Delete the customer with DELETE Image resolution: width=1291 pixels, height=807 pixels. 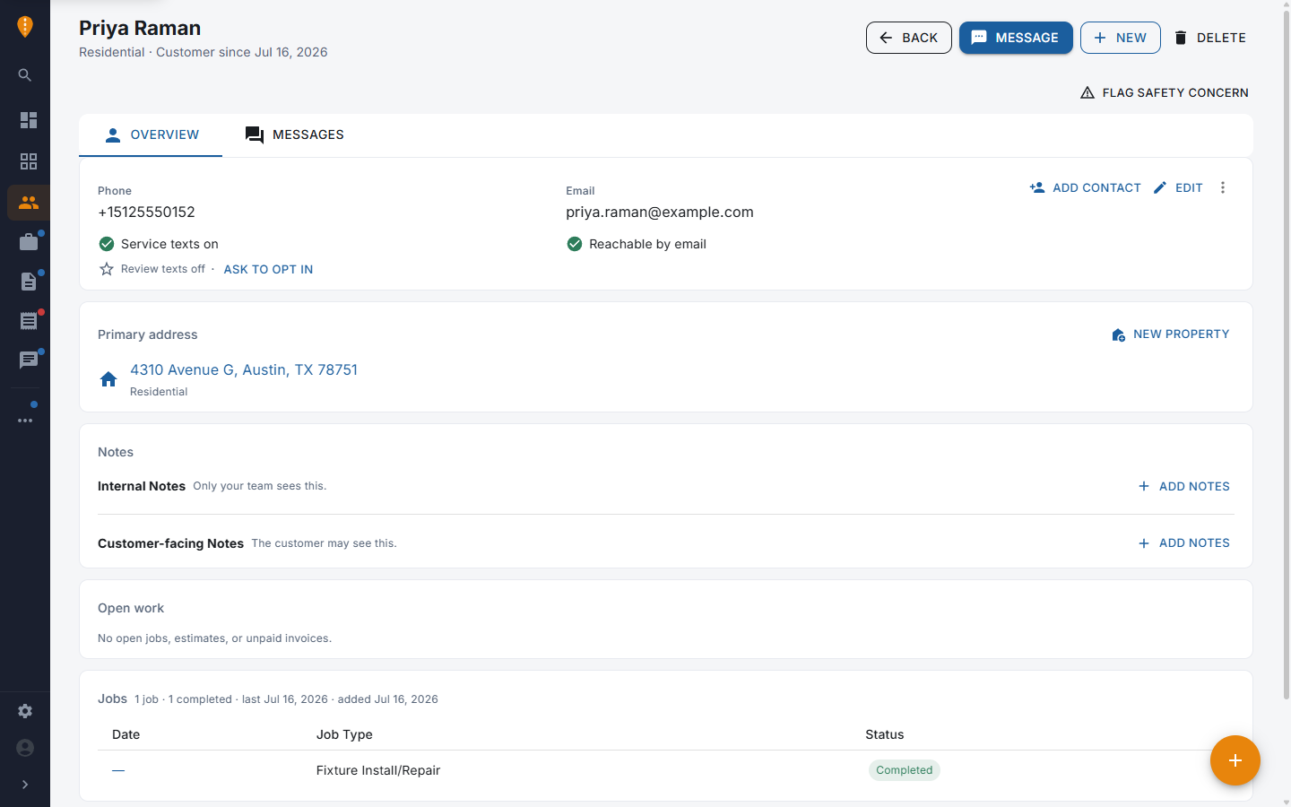pyautogui.click(x=1209, y=38)
